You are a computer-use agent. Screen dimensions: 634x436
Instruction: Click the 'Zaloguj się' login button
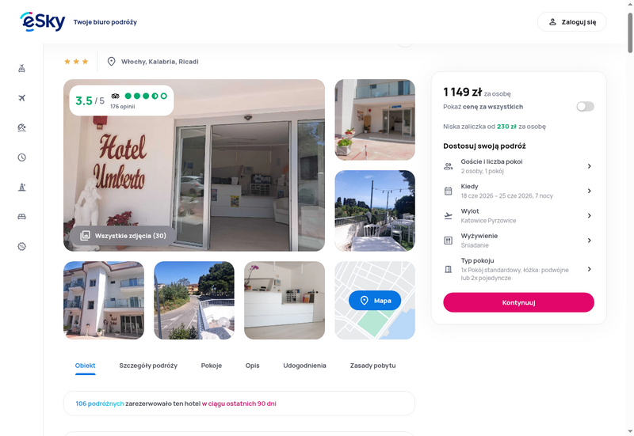click(571, 22)
